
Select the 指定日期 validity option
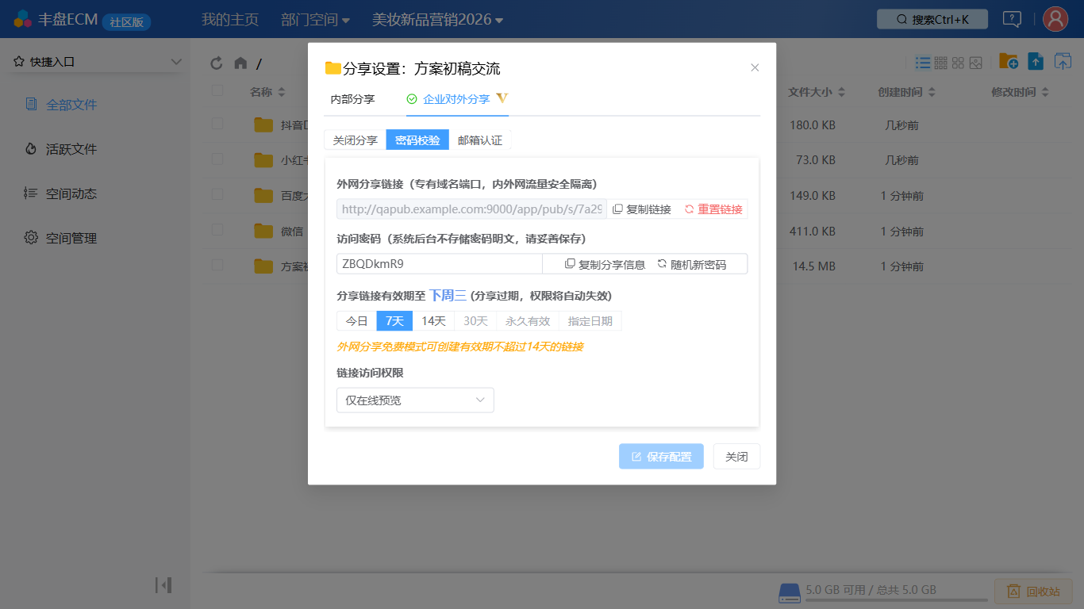tap(590, 321)
